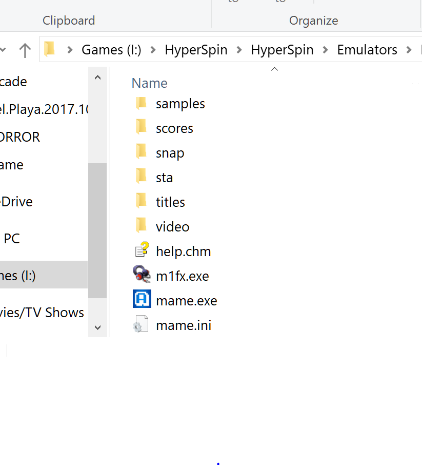This screenshot has width=422, height=465.
Task: Open the arcade folder in navigation pane
Action: (13, 82)
